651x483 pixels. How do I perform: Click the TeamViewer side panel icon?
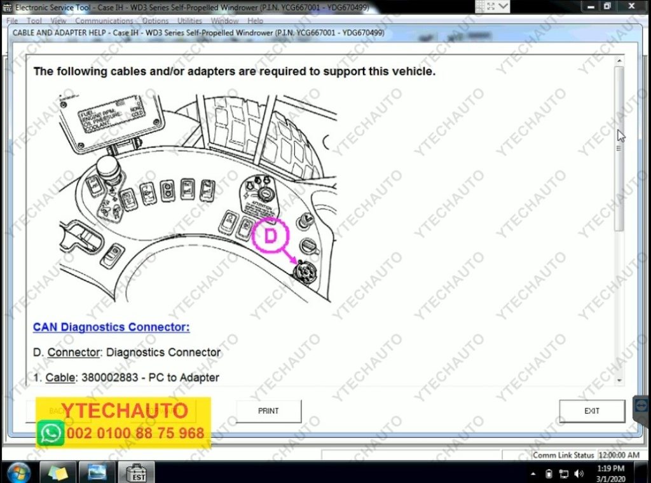tap(641, 405)
